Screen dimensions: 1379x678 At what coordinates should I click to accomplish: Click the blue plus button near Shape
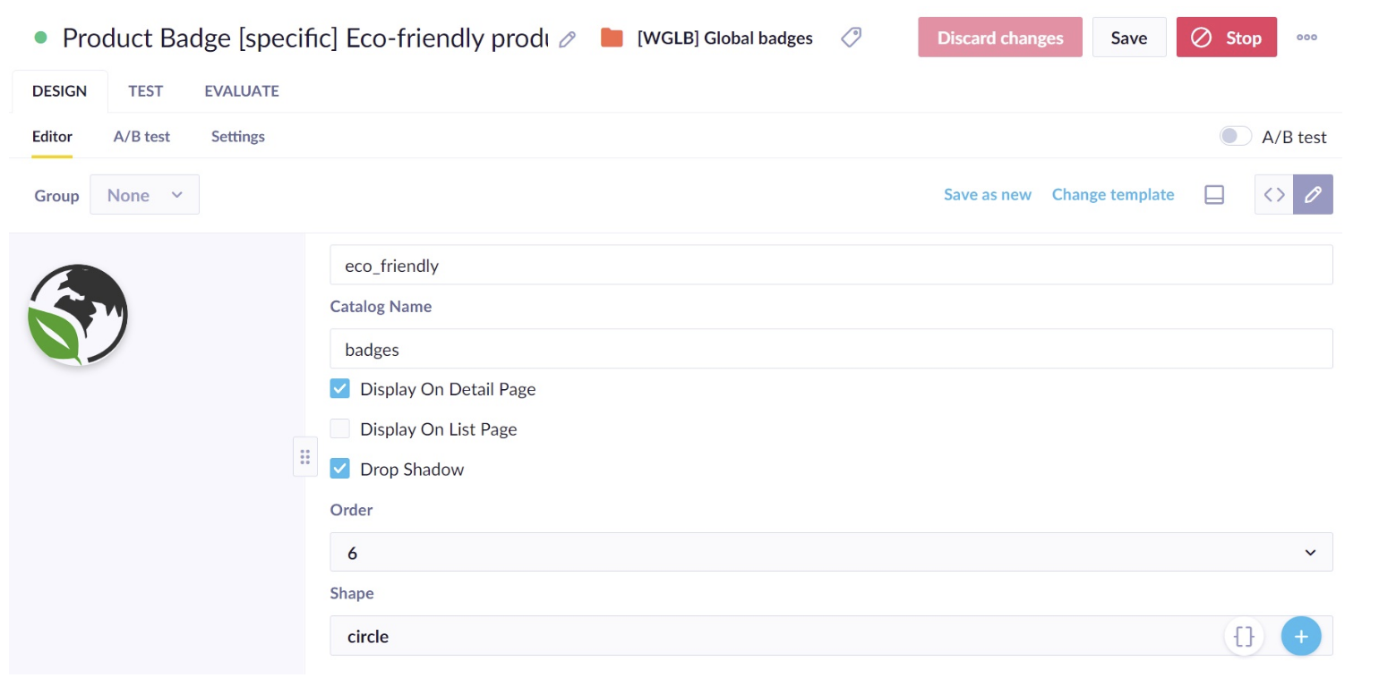click(x=1301, y=636)
